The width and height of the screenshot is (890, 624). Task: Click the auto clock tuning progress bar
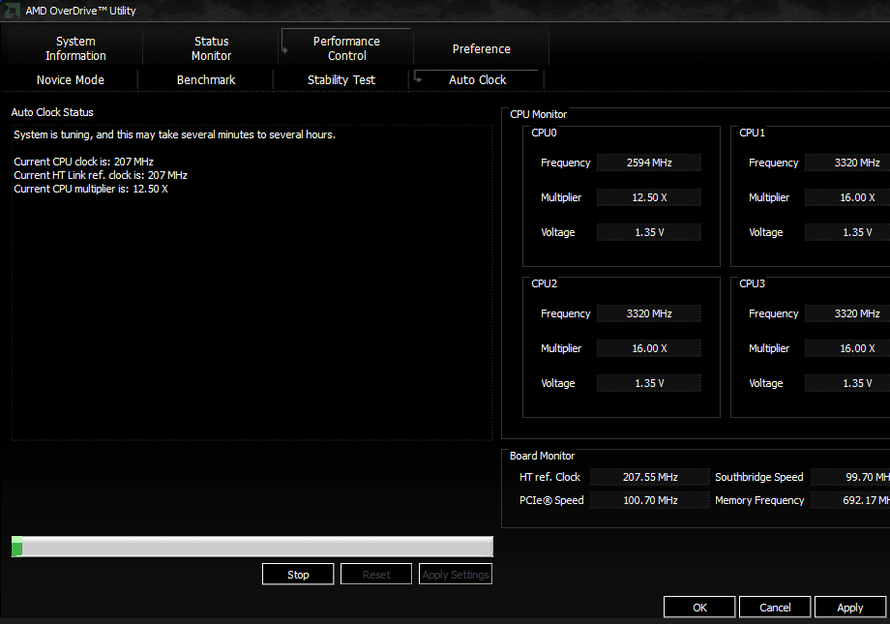252,547
